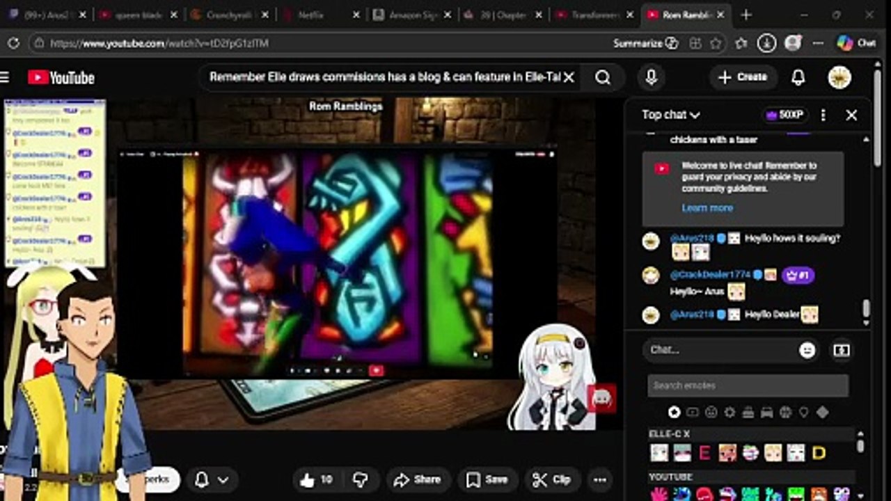
Task: Clear the YouTube search box text
Action: (x=569, y=77)
